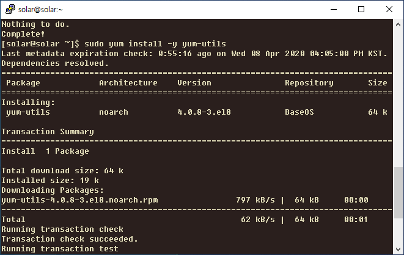Click the 'Install 1 Package' line
The image size is (404, 255).
(45, 151)
